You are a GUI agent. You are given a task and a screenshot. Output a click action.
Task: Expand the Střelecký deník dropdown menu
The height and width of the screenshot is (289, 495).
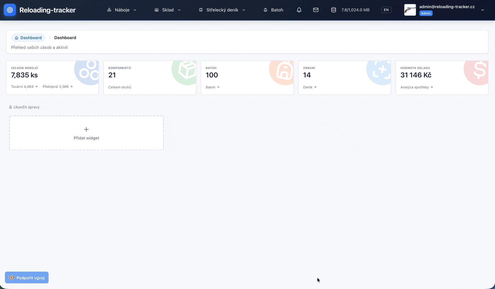click(222, 10)
